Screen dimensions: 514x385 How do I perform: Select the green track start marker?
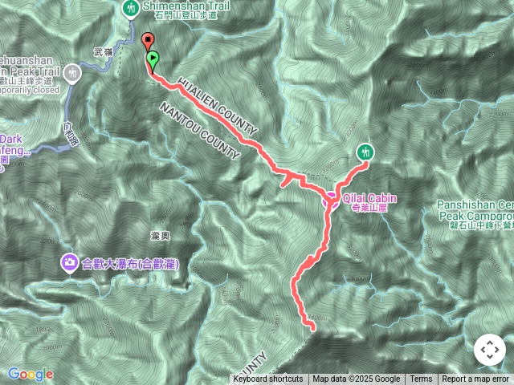(x=153, y=59)
